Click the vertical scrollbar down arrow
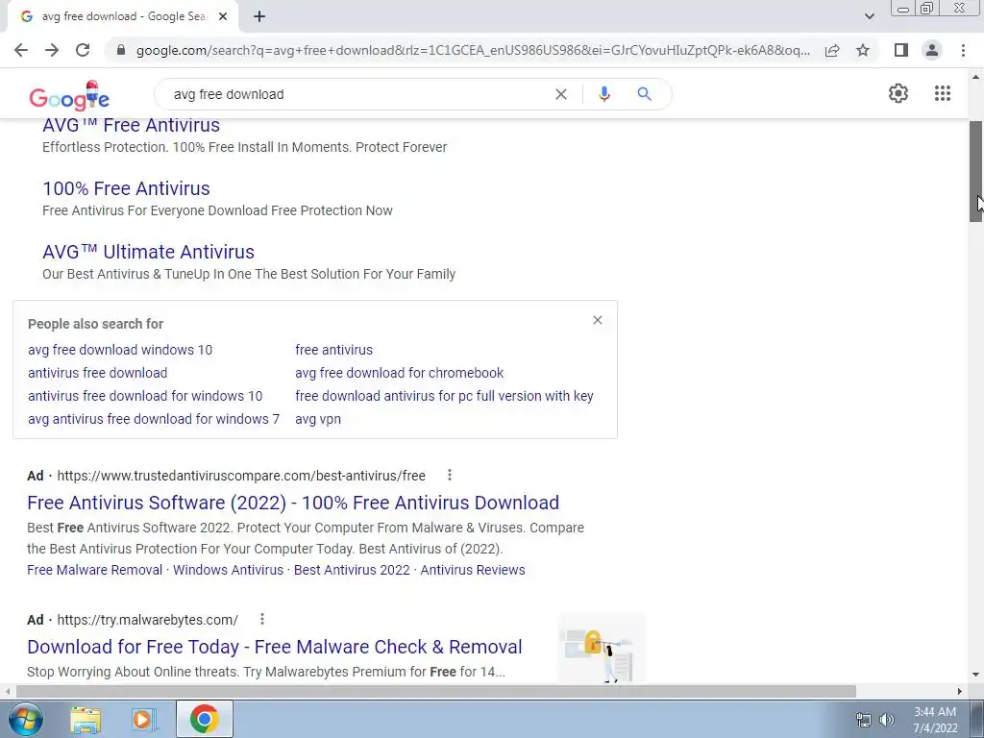984x738 pixels. point(976,676)
